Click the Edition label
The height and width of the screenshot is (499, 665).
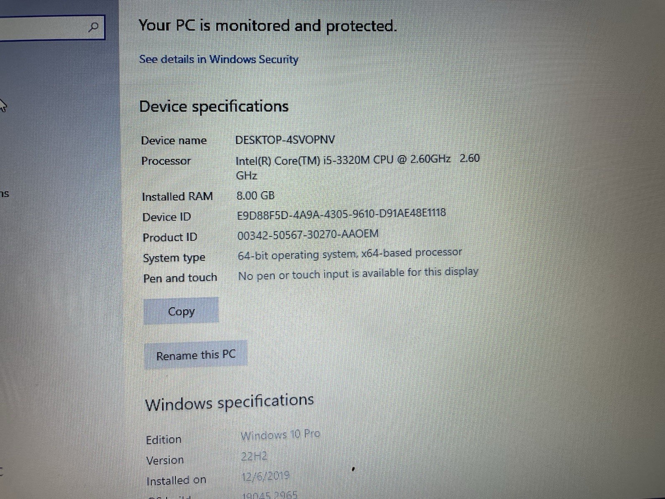pyautogui.click(x=164, y=440)
